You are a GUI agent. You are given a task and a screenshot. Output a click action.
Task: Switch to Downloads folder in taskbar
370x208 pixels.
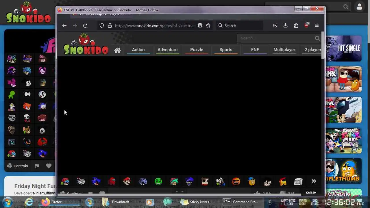pos(116,202)
